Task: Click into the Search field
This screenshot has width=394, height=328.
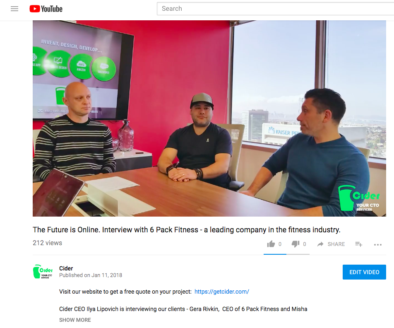Action: 275,9
